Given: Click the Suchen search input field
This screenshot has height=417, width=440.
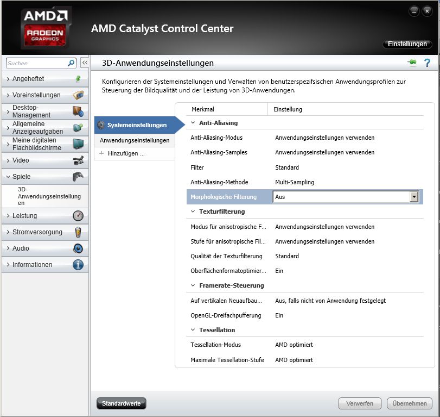Looking at the screenshot, I should click(x=37, y=63).
